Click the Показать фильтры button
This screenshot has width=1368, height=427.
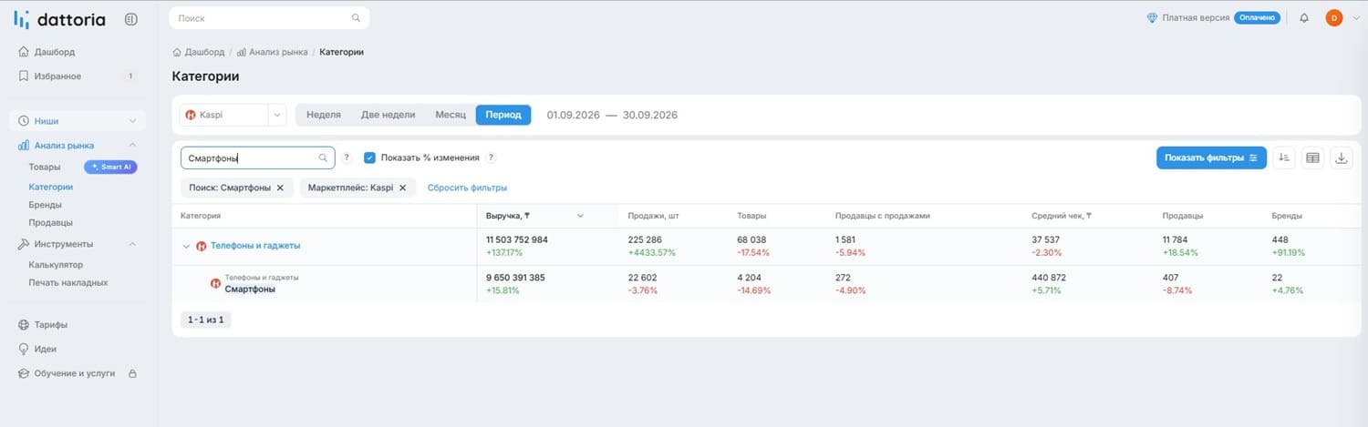coord(1211,158)
